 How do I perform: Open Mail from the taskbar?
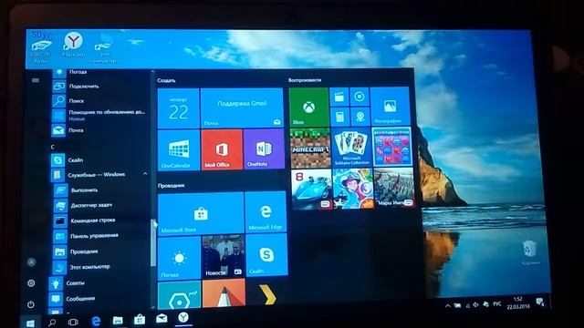[x=162, y=319]
